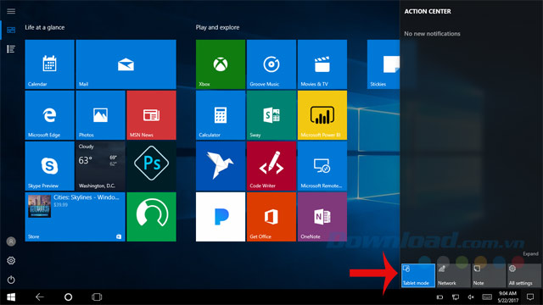Launch the Code Writer tile
Screen dimensions: 543x305
click(x=271, y=166)
